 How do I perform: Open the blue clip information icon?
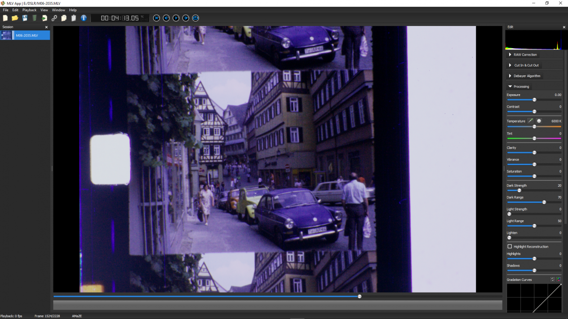tap(84, 18)
